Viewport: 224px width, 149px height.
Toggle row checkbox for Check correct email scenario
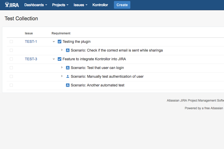(11, 50)
